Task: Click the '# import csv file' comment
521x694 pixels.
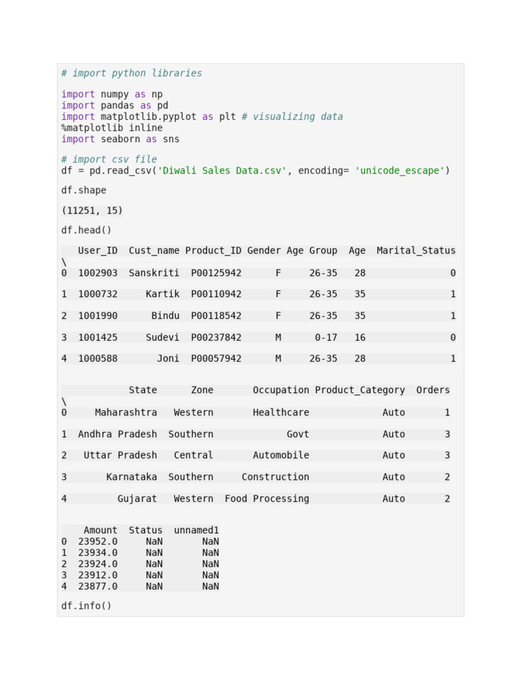Action: tap(109, 159)
